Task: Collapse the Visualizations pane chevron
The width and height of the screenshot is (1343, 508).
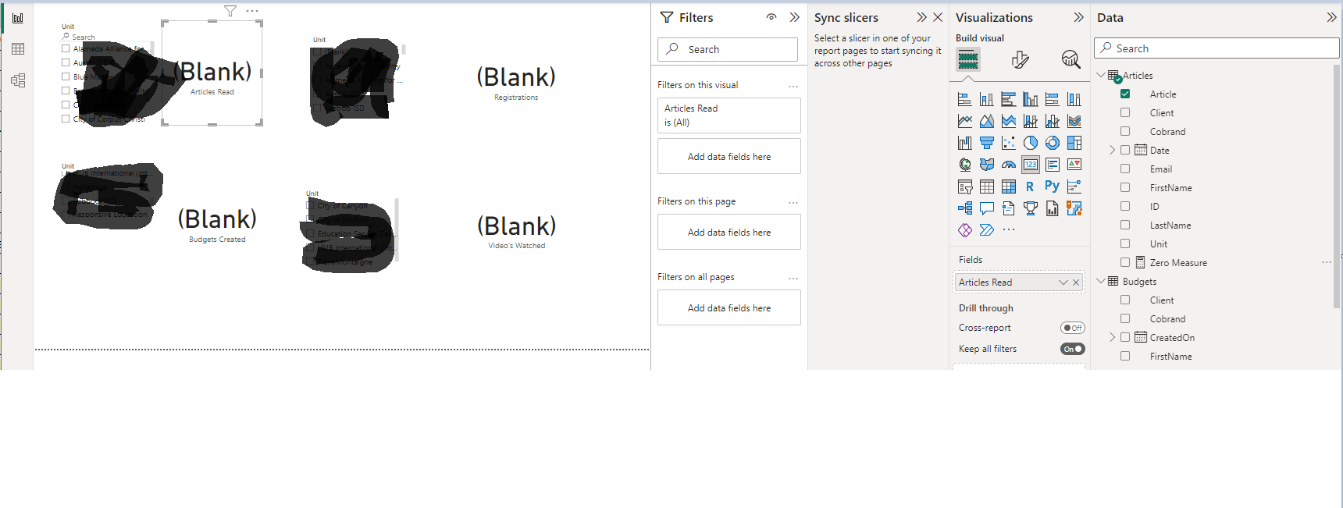Action: pyautogui.click(x=1078, y=17)
